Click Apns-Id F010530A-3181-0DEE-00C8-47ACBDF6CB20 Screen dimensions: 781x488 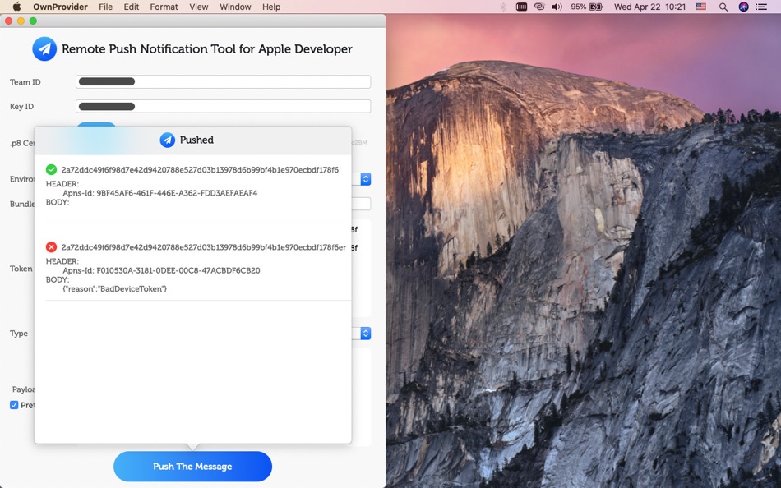(161, 270)
